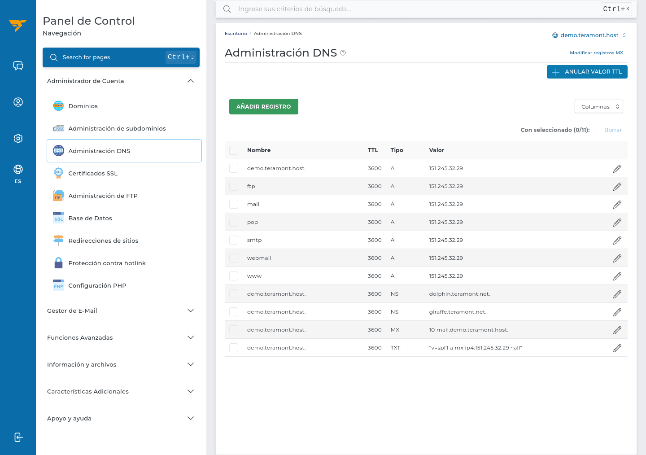Open the messages chat bubble icon
The height and width of the screenshot is (455, 646).
click(18, 66)
